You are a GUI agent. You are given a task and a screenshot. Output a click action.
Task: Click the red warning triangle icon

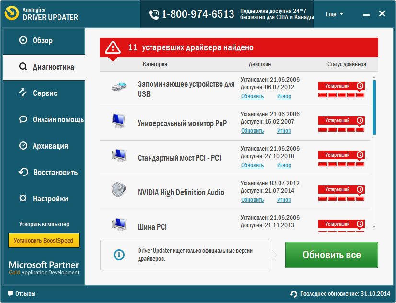click(x=113, y=47)
